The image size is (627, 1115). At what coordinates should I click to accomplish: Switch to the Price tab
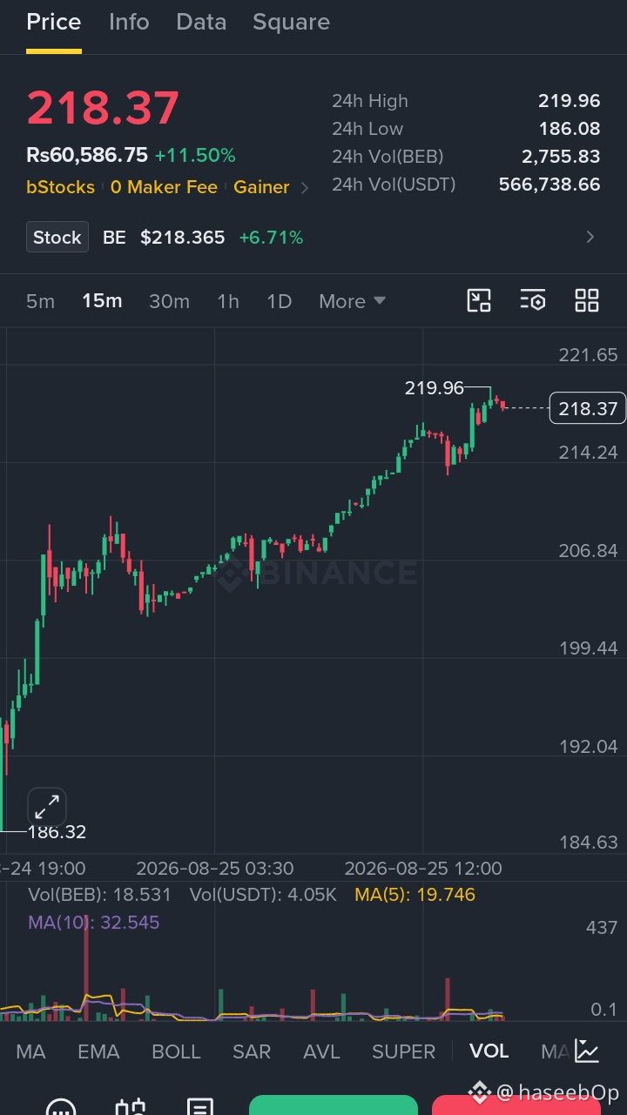click(x=54, y=22)
